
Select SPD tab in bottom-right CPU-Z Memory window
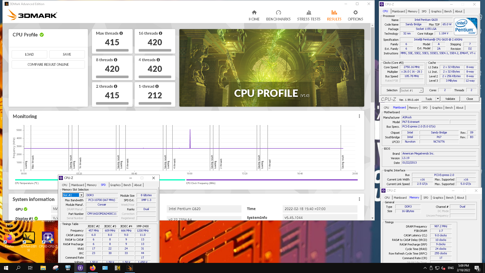(426, 198)
